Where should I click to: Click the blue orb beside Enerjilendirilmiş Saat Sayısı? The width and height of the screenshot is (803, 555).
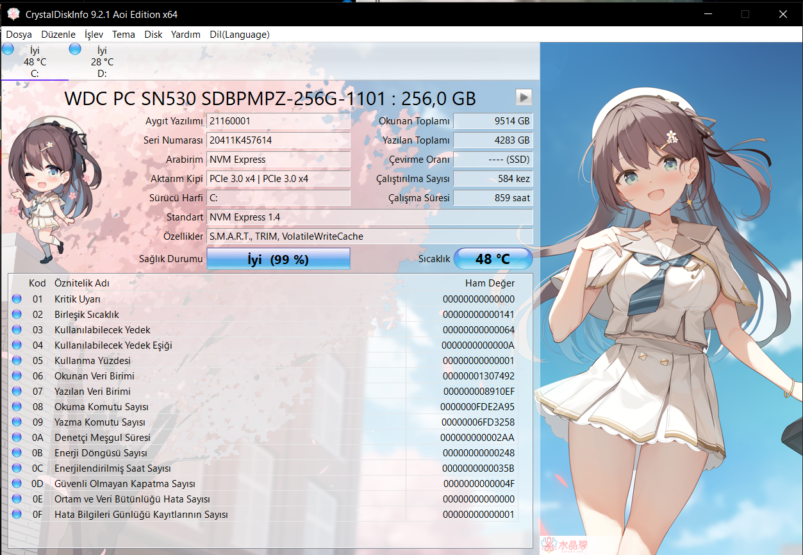pos(17,468)
